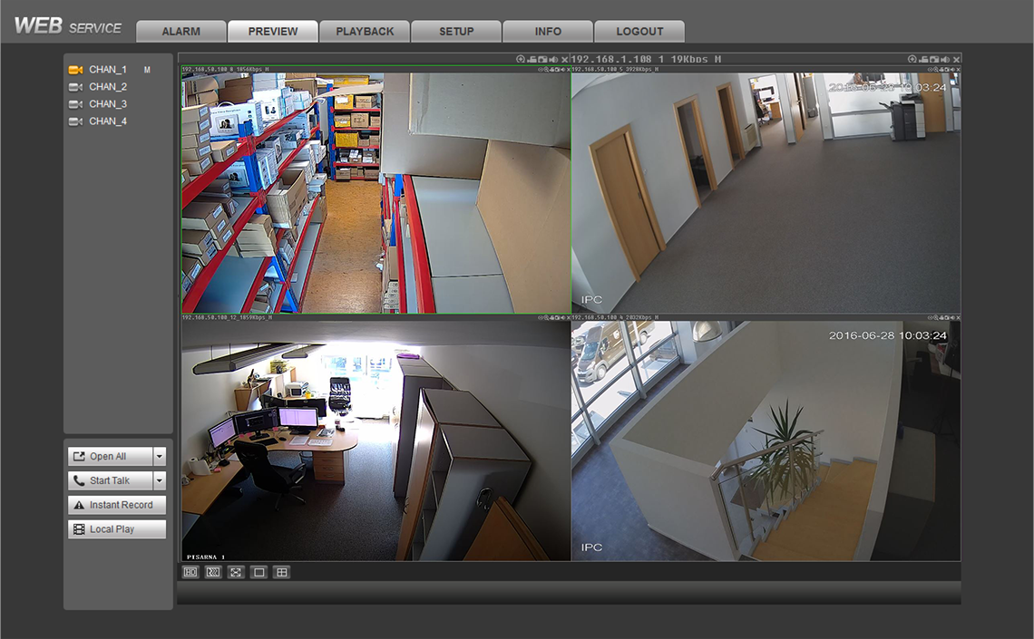The image size is (1034, 639).
Task: Select the office desk camera feed
Action: (376, 441)
